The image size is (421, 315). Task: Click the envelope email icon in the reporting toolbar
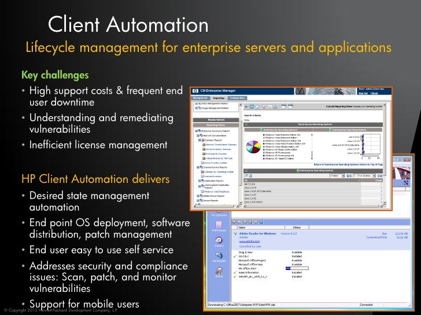tap(270, 107)
